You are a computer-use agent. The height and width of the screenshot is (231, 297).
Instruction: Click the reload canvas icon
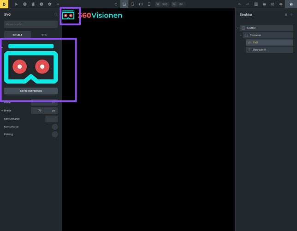pos(116,4)
